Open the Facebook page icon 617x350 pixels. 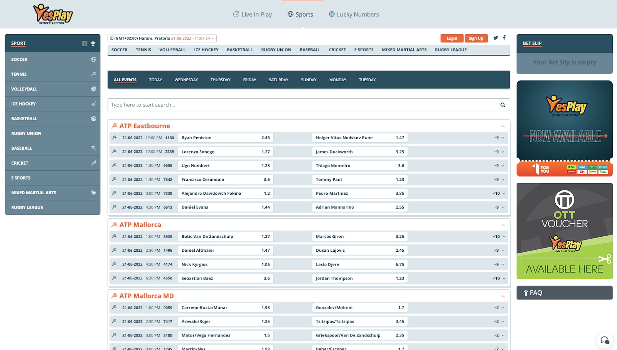504,38
